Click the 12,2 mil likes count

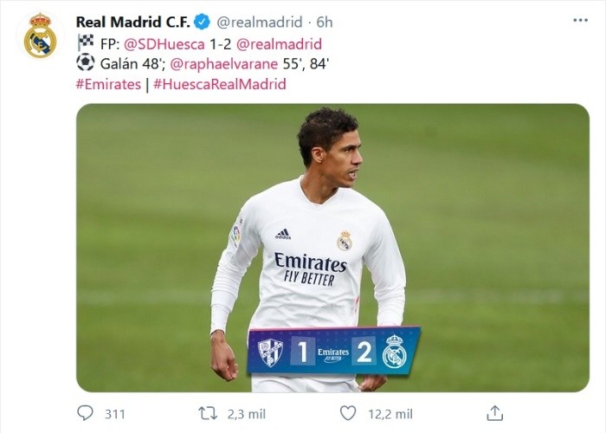coord(390,415)
